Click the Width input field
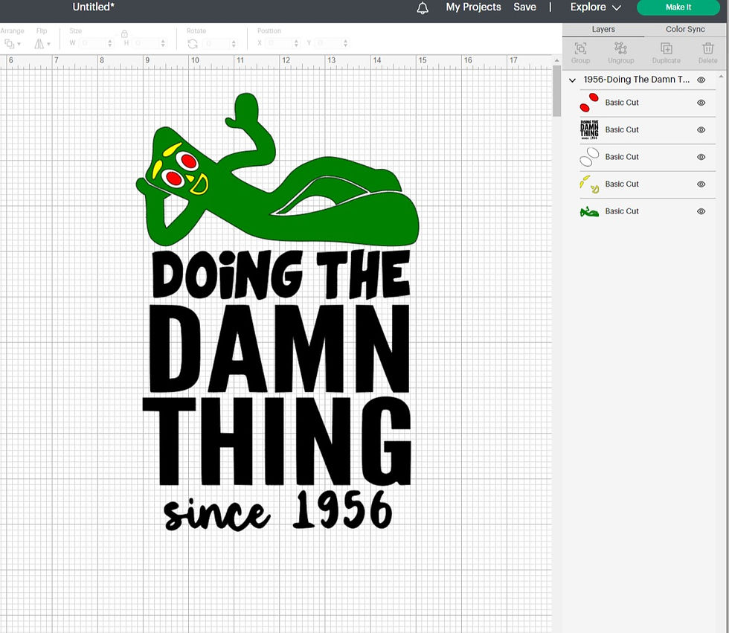 pyautogui.click(x=93, y=43)
